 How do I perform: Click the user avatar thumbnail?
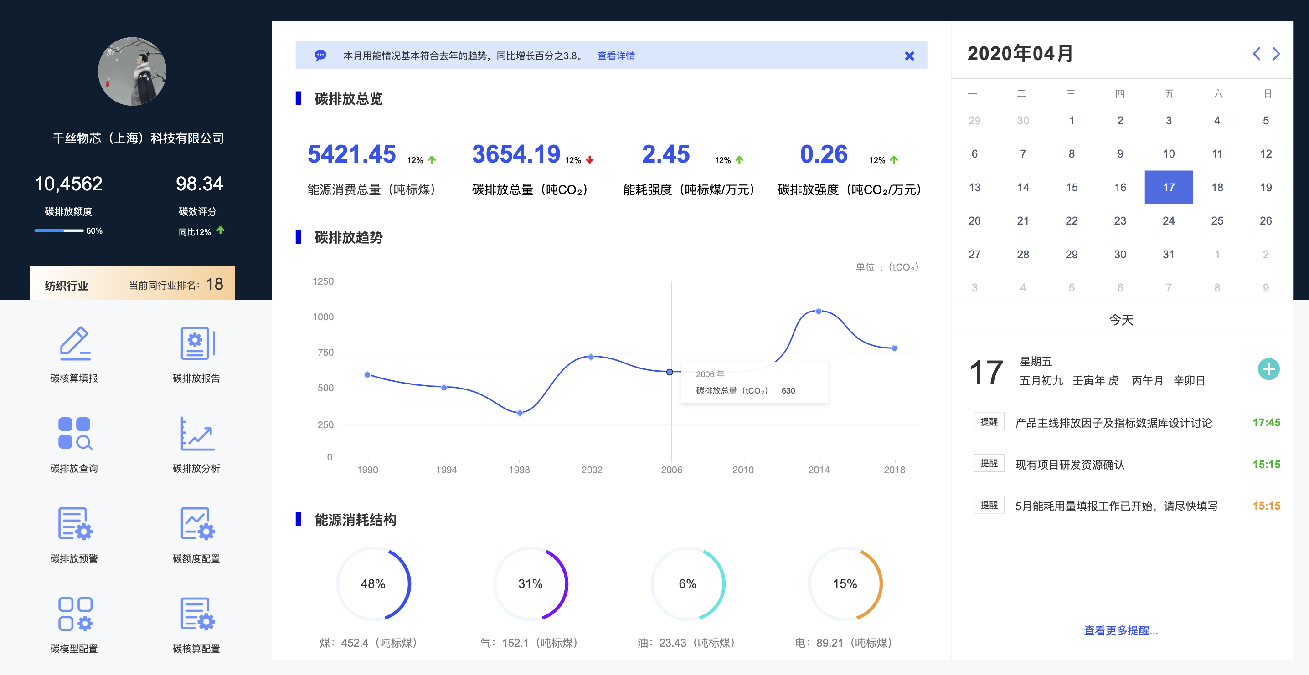coord(132,72)
